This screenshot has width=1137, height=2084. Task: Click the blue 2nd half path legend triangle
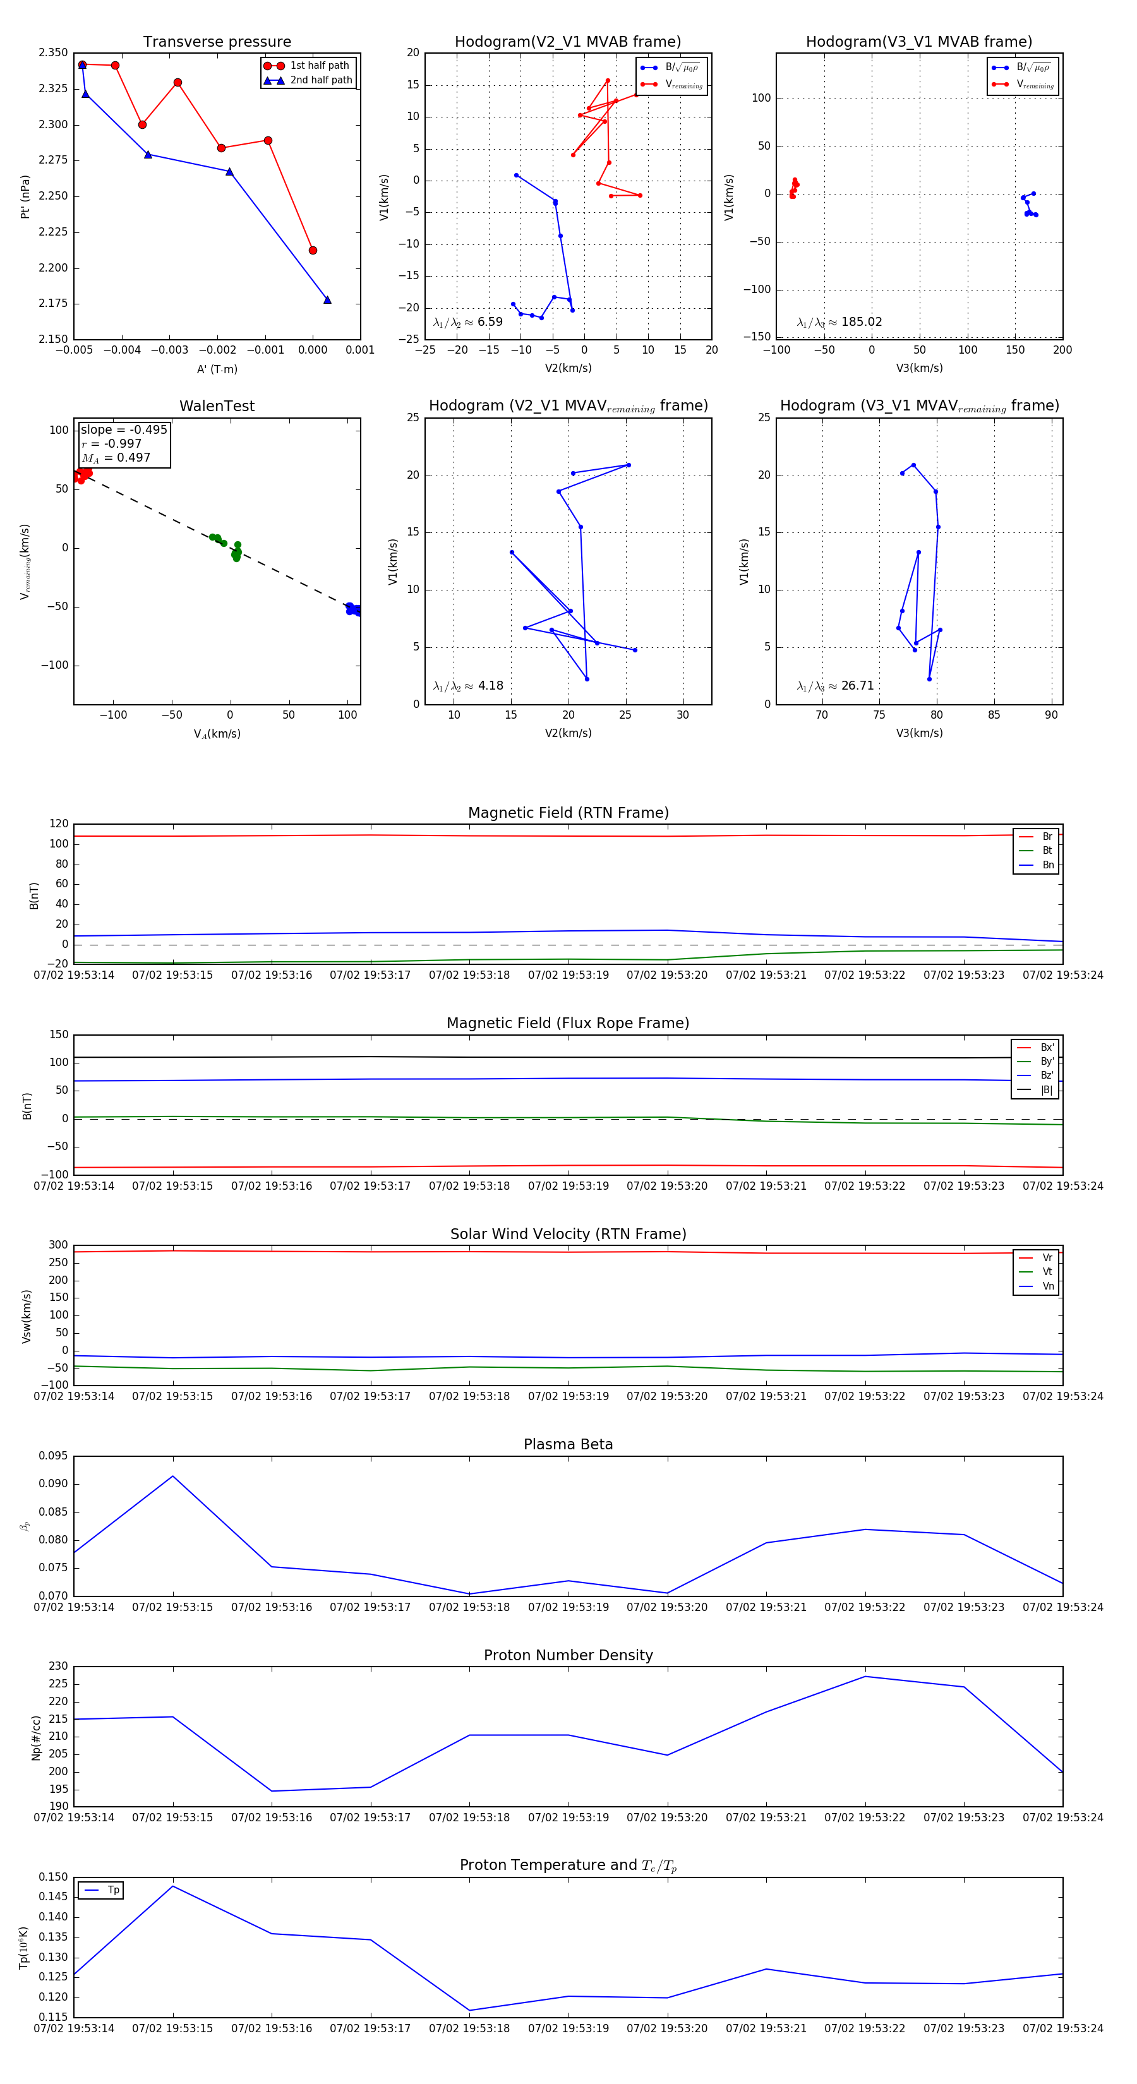(x=274, y=80)
